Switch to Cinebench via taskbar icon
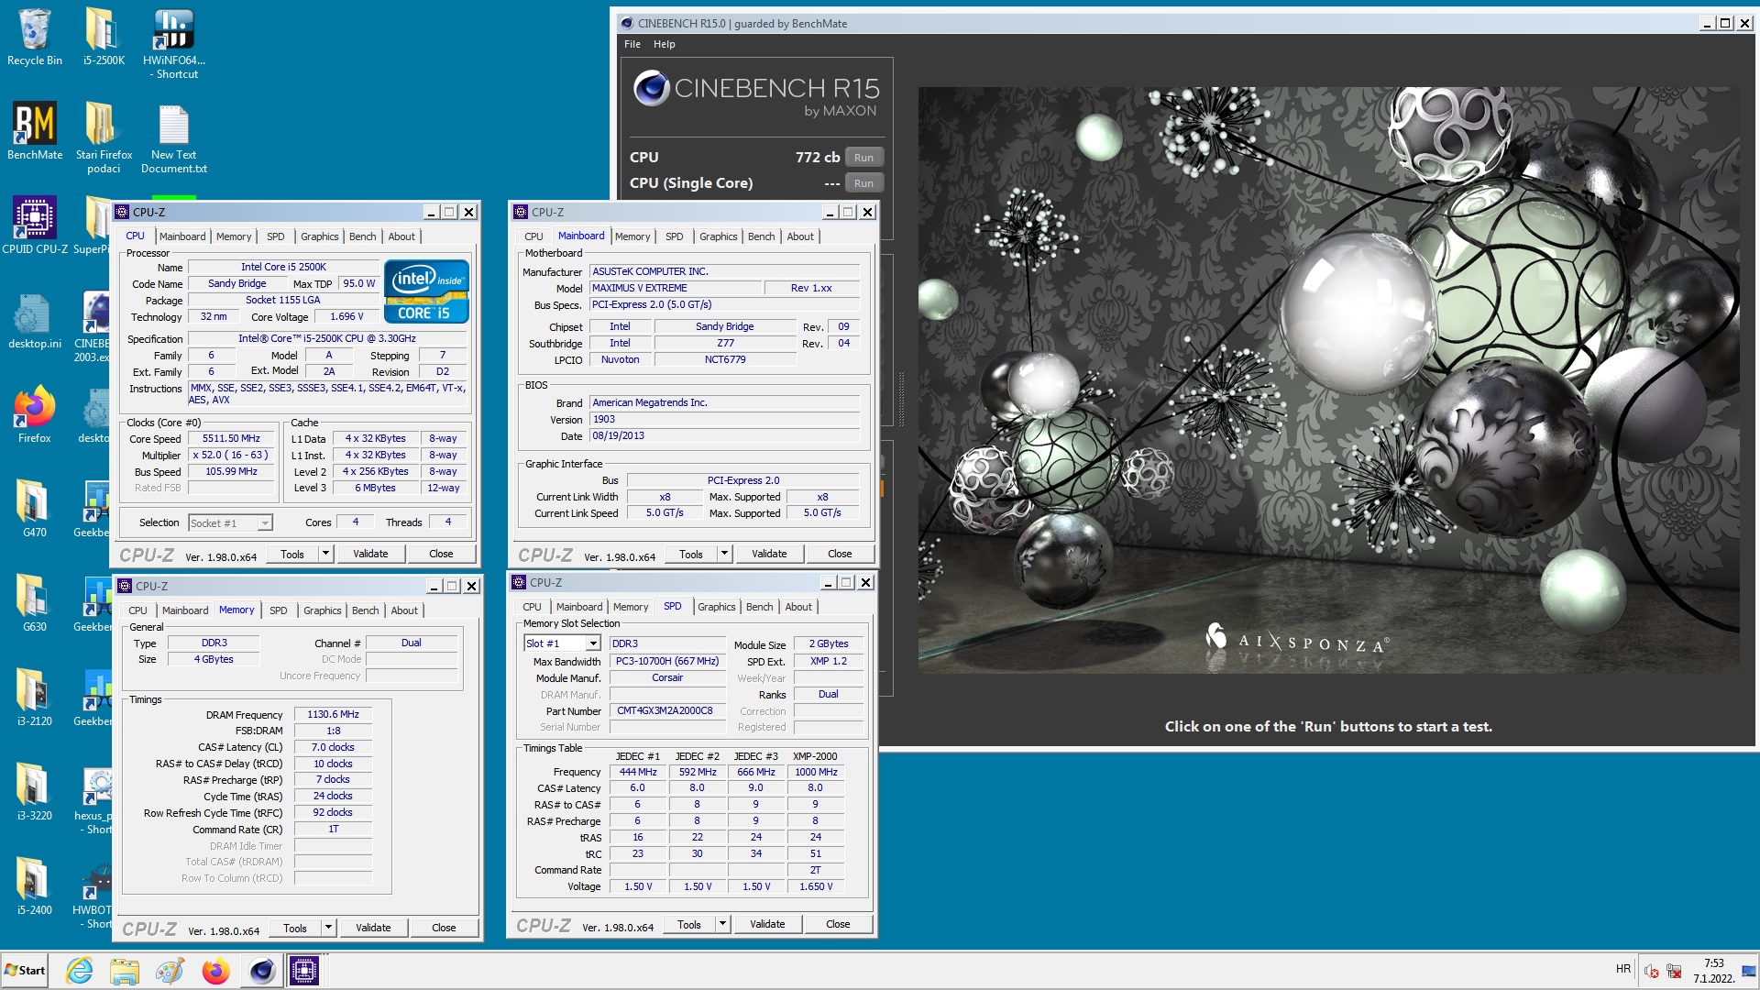This screenshot has width=1760, height=990. tap(261, 971)
